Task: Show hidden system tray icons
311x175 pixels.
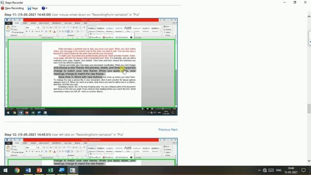Action: tap(259, 170)
